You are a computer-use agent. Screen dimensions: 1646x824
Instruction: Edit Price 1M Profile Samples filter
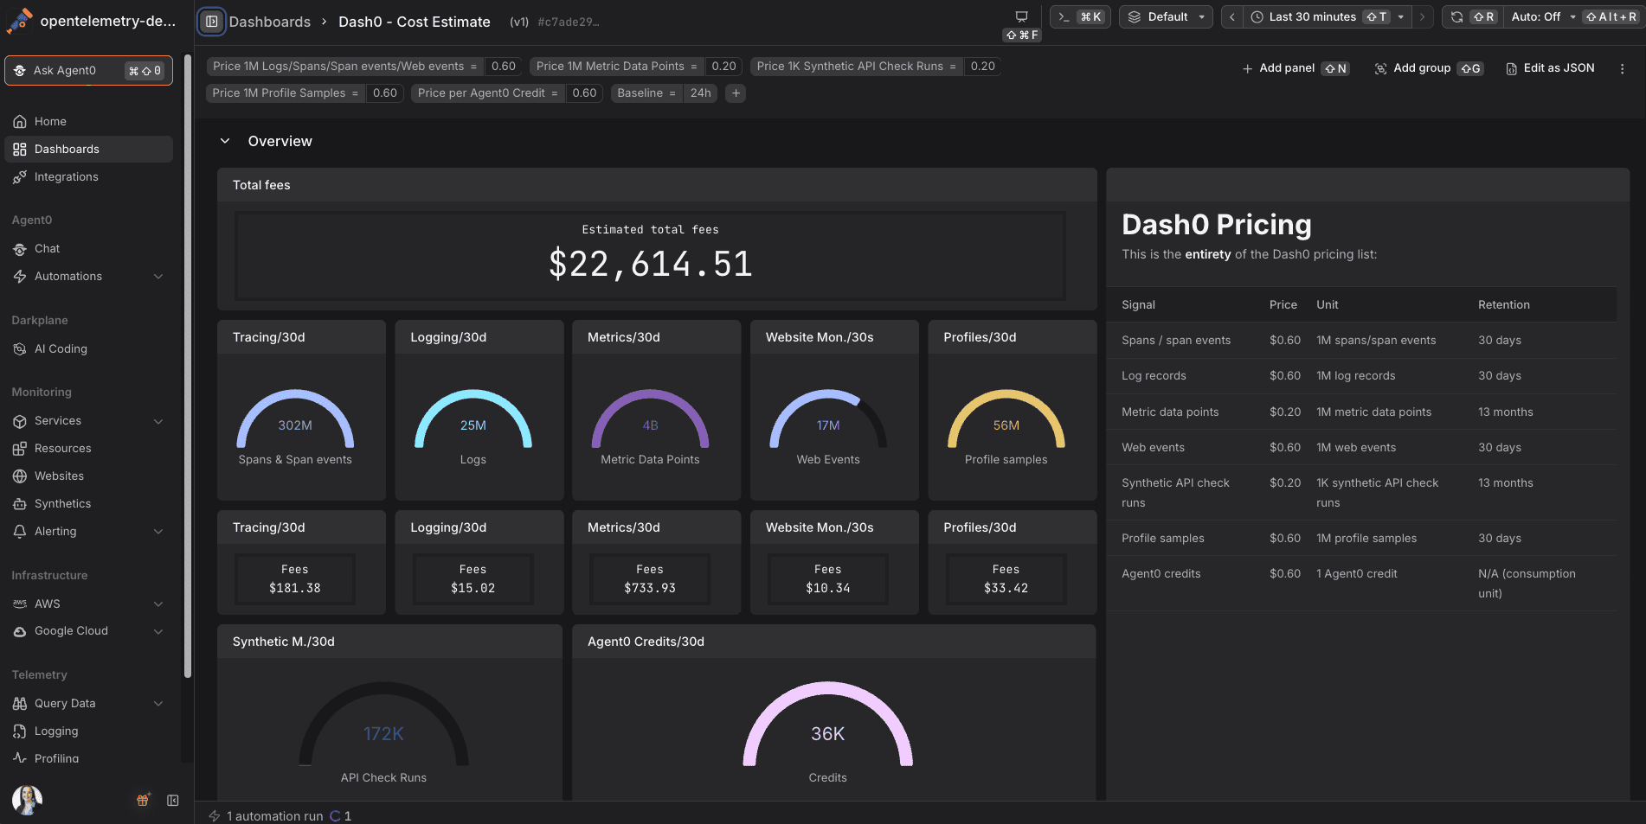pyautogui.click(x=305, y=93)
